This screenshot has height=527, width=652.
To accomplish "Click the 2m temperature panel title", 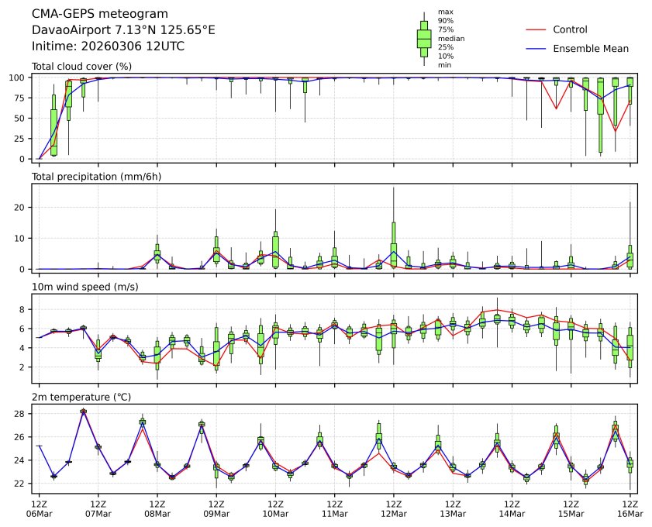I will pos(81,398).
